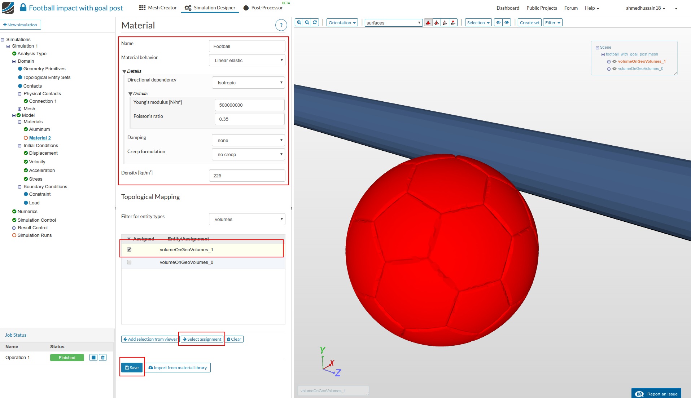Clear the topological mapping assignments
Screen dimensions: 691x398
234,339
